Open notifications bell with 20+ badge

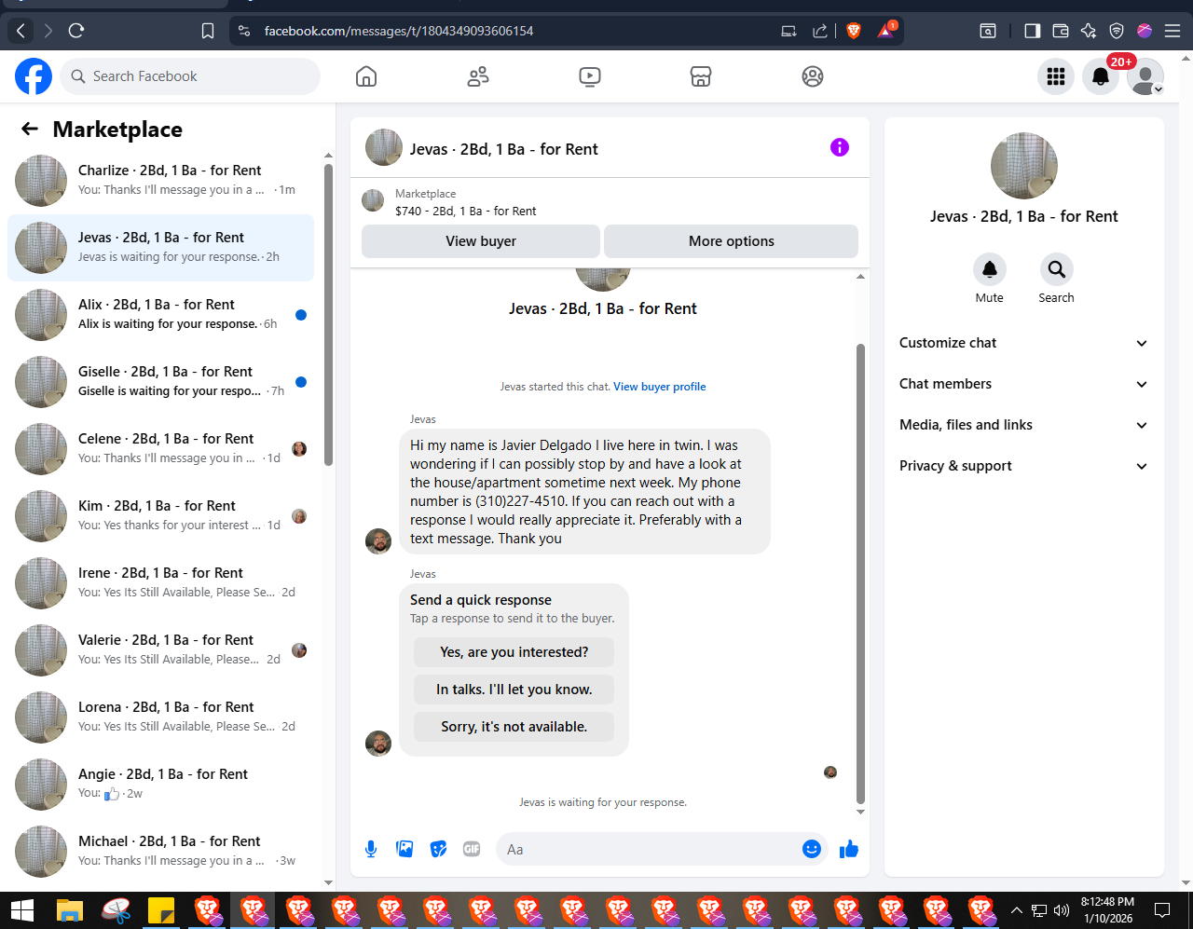click(1101, 76)
